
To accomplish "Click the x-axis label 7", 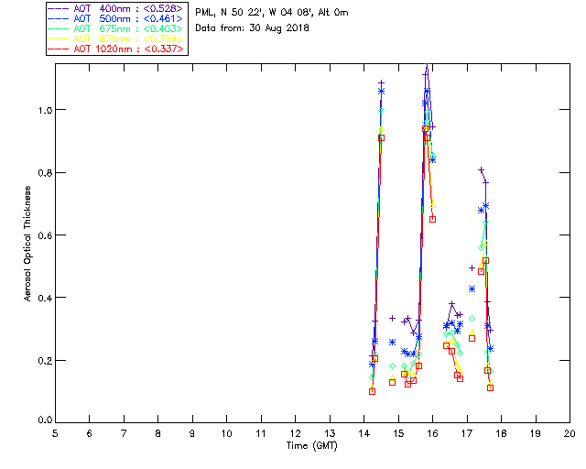I will (124, 433).
